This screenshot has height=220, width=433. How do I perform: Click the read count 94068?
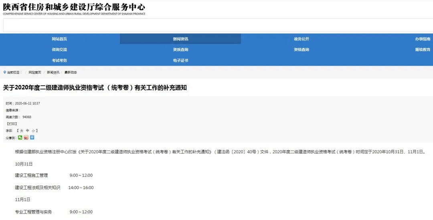pyautogui.click(x=27, y=117)
